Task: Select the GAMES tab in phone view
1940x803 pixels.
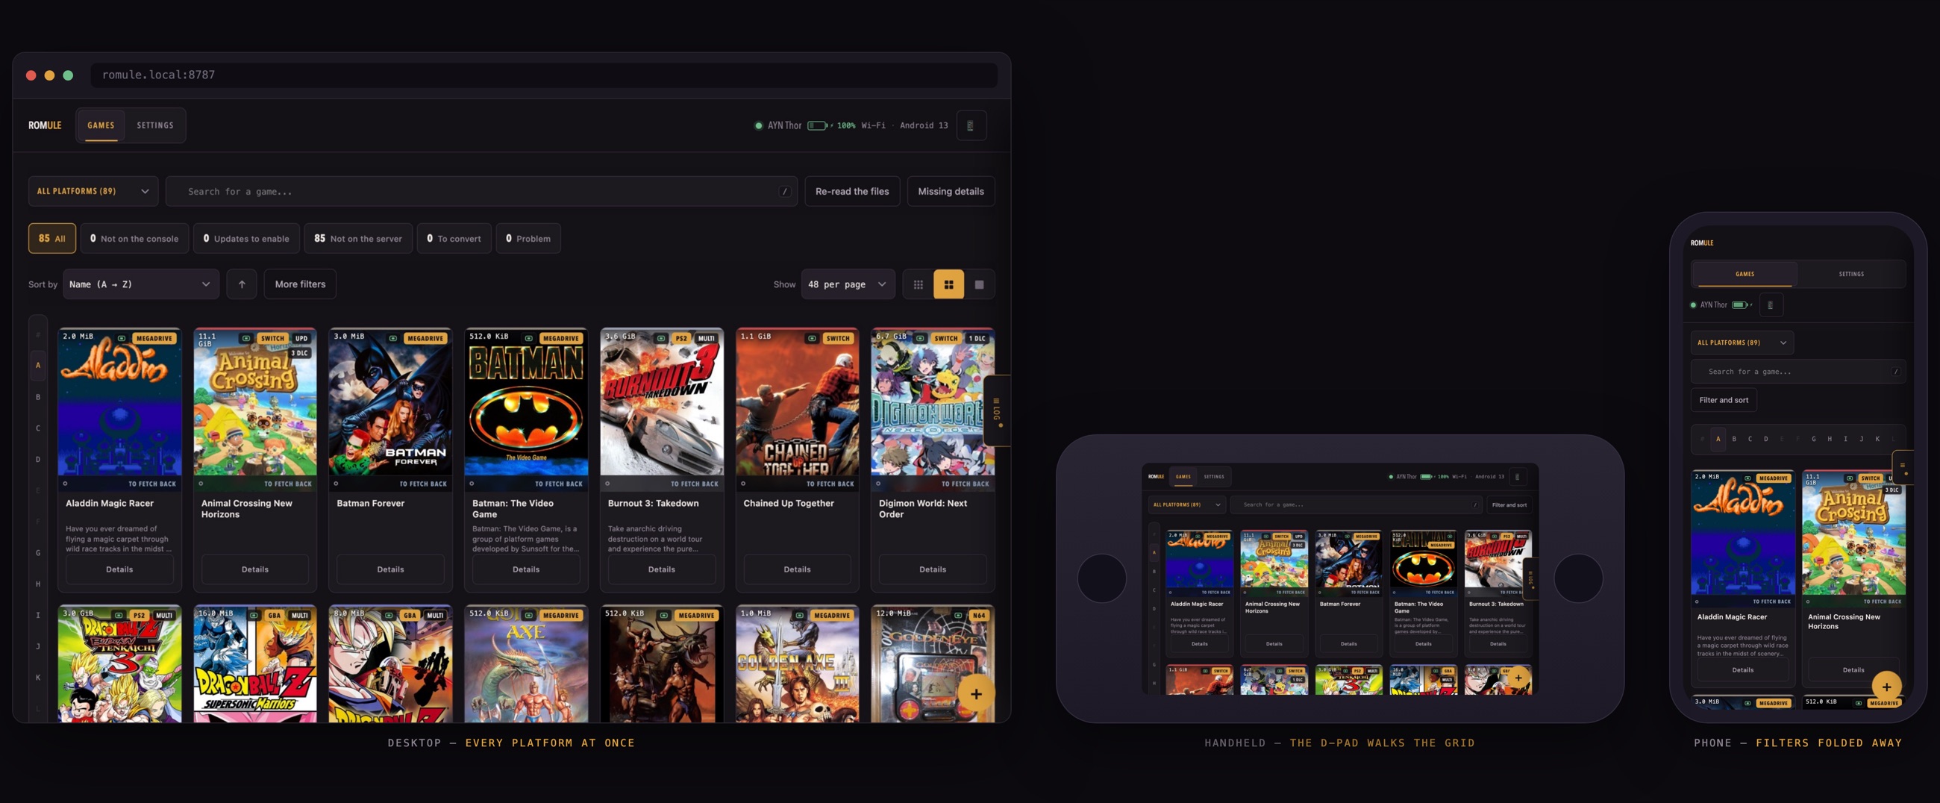Action: click(1745, 274)
